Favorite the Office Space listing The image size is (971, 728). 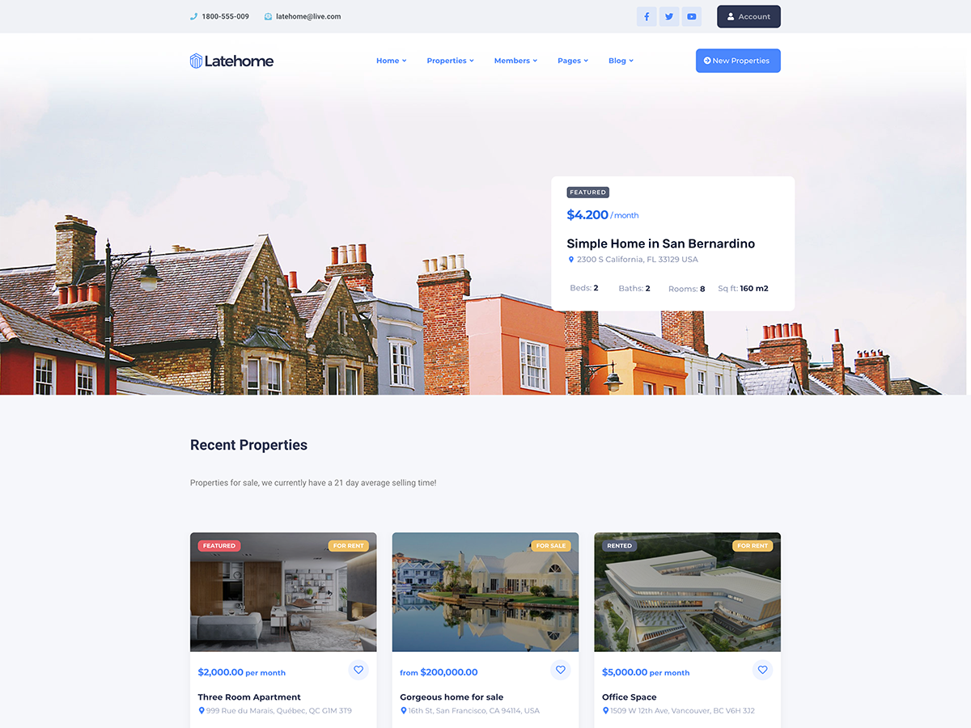click(x=762, y=670)
